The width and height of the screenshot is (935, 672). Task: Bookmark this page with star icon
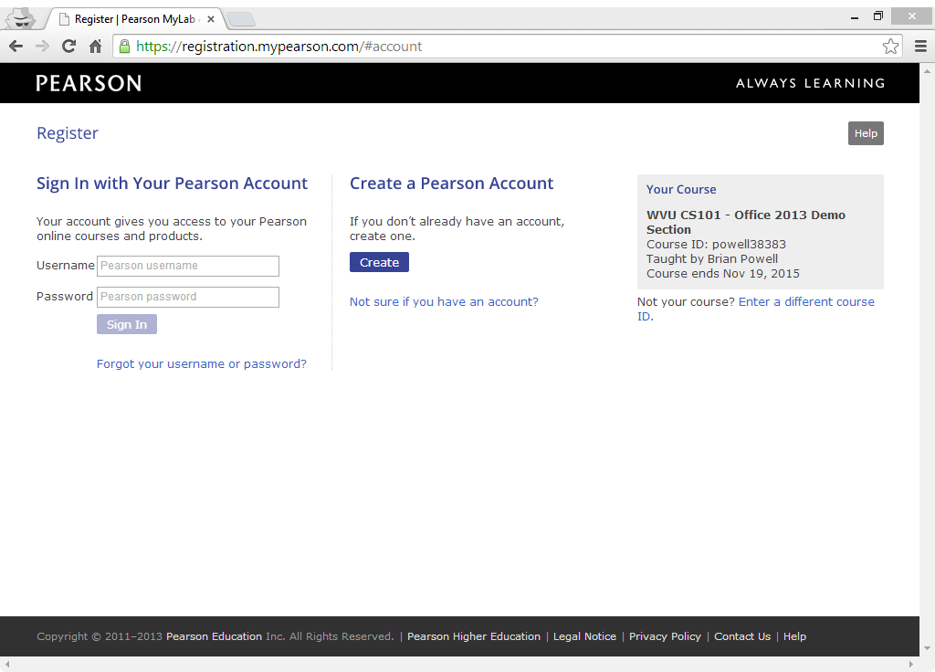890,46
